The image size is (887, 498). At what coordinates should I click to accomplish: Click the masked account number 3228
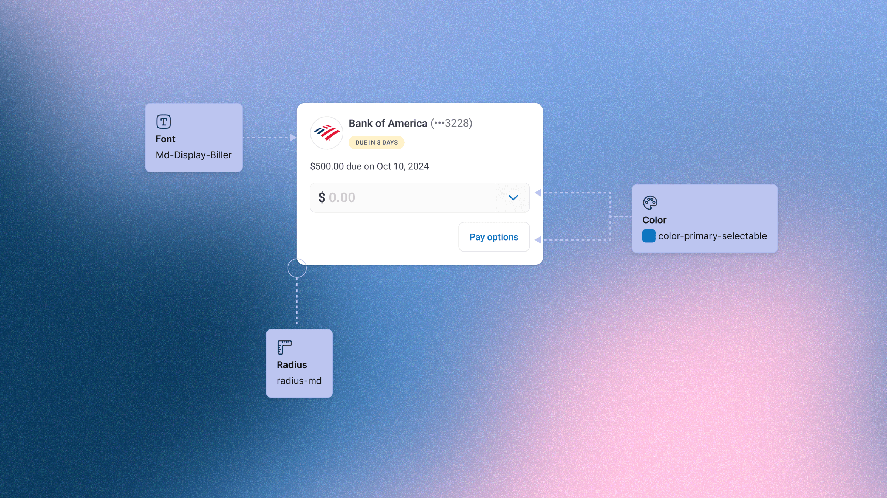452,123
